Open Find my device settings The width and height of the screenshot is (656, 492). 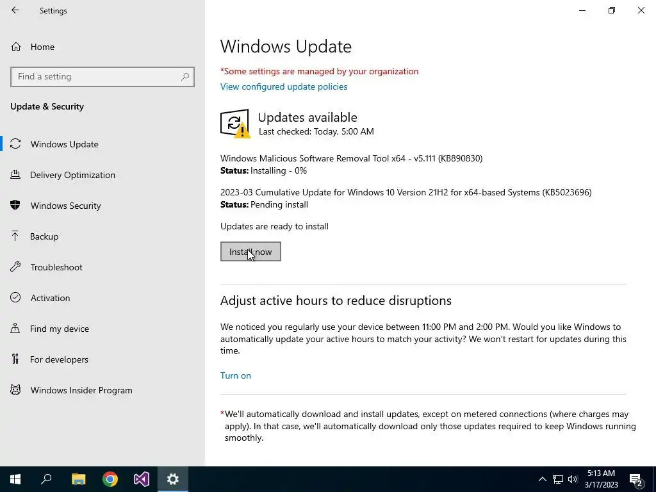coord(60,329)
